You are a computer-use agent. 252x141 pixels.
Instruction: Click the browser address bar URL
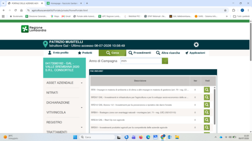pos(59,10)
